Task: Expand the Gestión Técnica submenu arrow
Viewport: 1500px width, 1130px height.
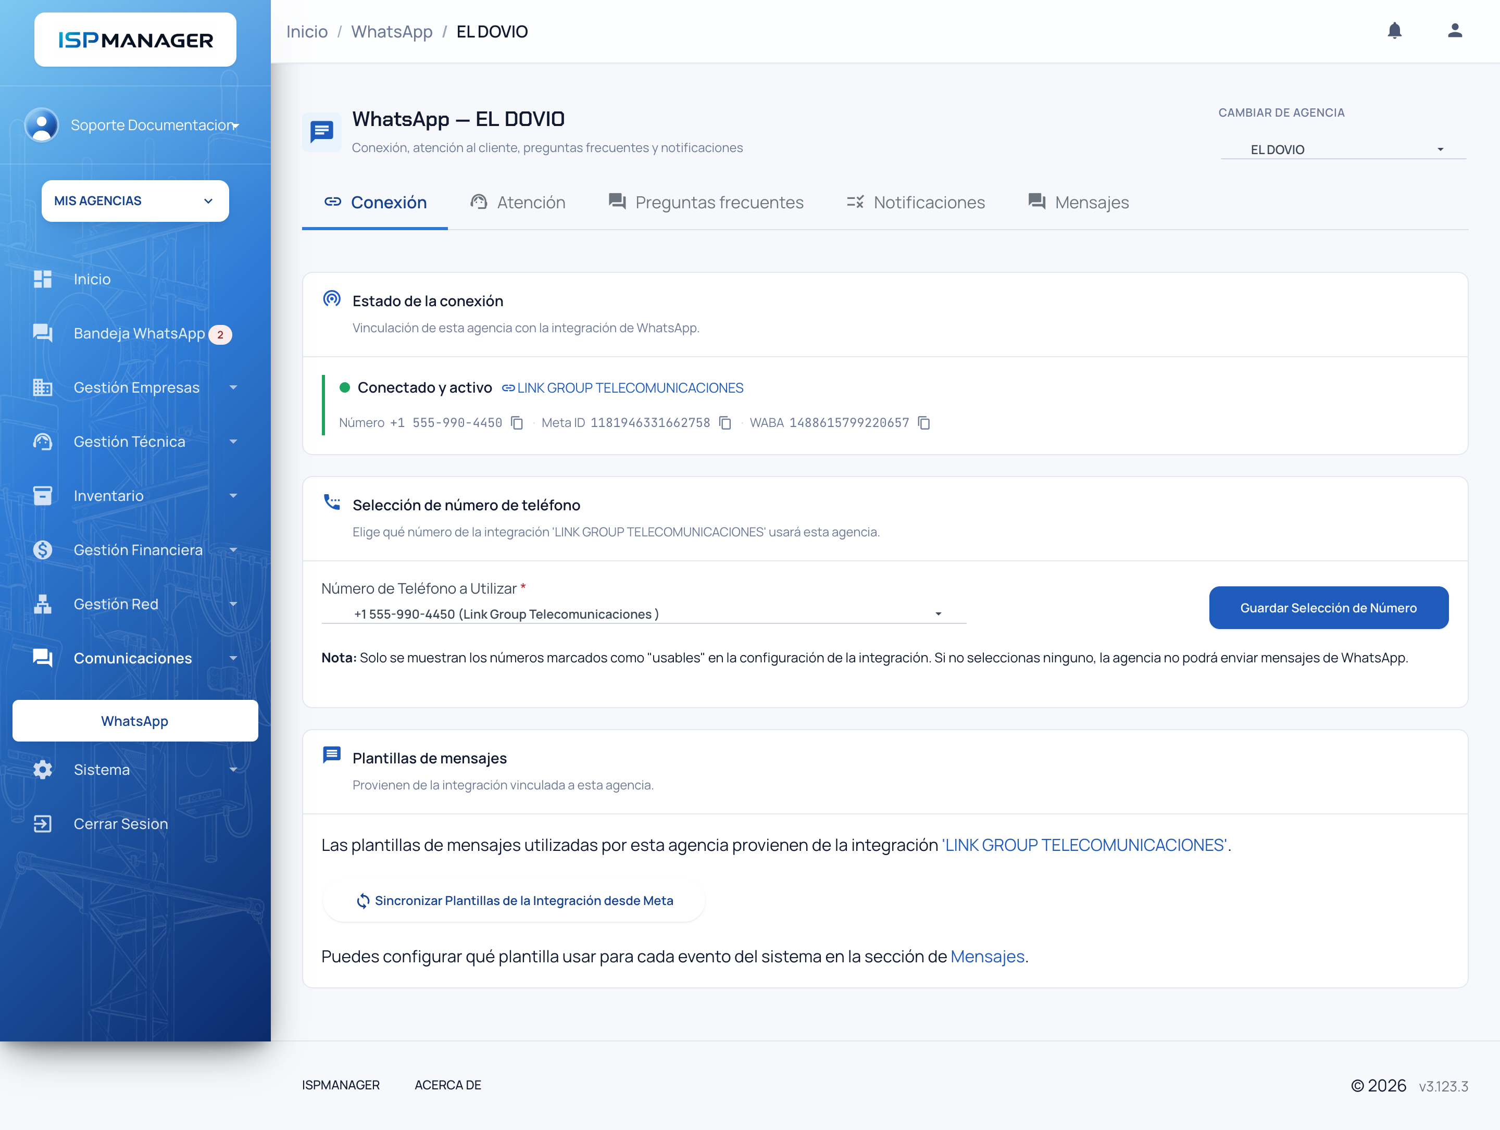Action: coord(233,442)
